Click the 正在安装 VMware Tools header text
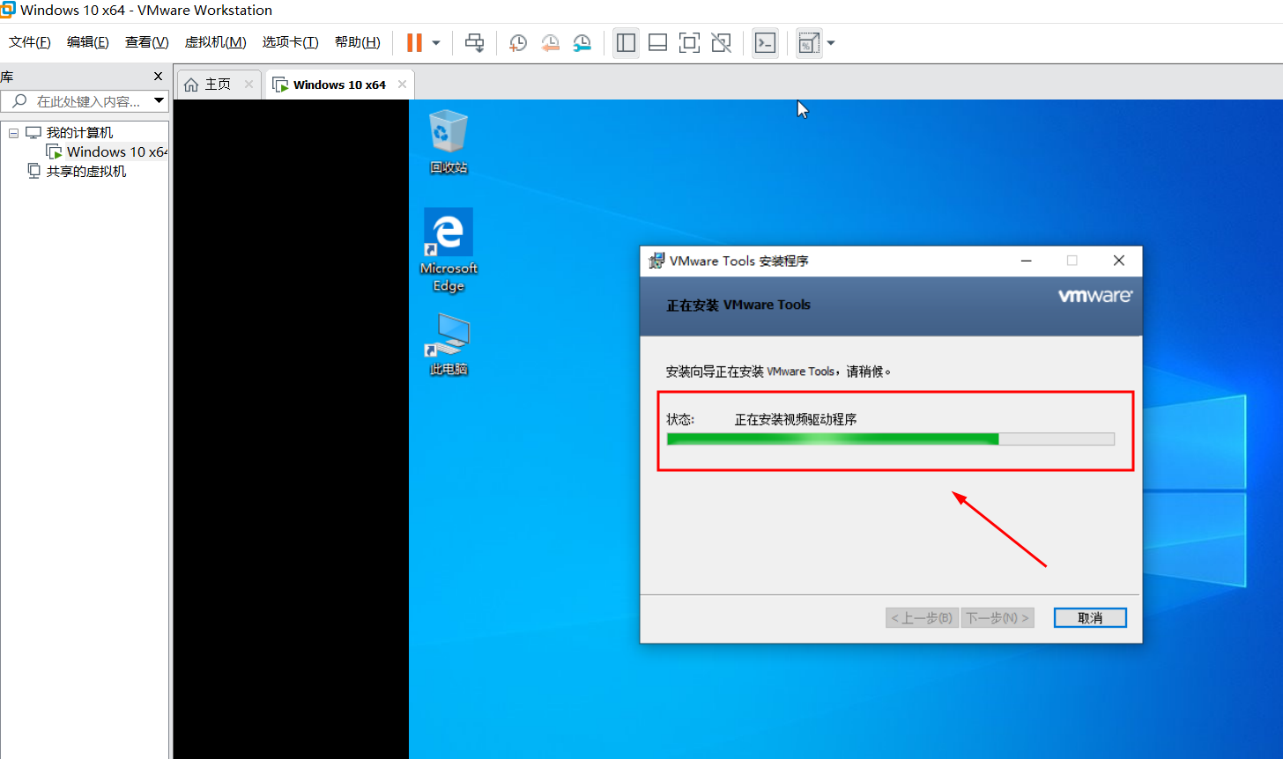Viewport: 1283px width, 759px height. pos(738,305)
